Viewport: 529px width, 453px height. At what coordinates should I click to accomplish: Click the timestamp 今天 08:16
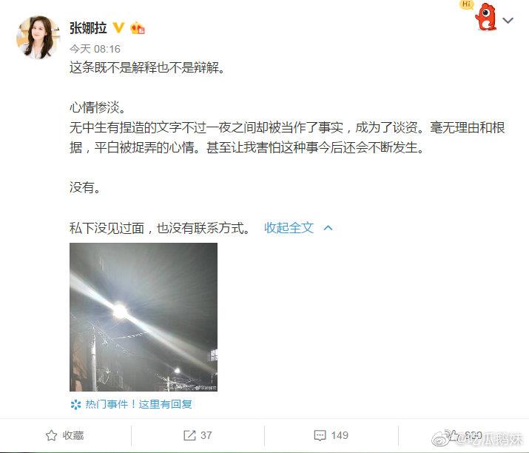(x=95, y=49)
